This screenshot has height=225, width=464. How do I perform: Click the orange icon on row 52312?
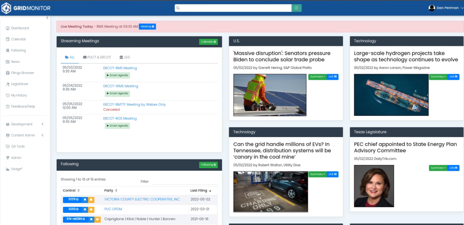pyautogui.click(x=91, y=210)
